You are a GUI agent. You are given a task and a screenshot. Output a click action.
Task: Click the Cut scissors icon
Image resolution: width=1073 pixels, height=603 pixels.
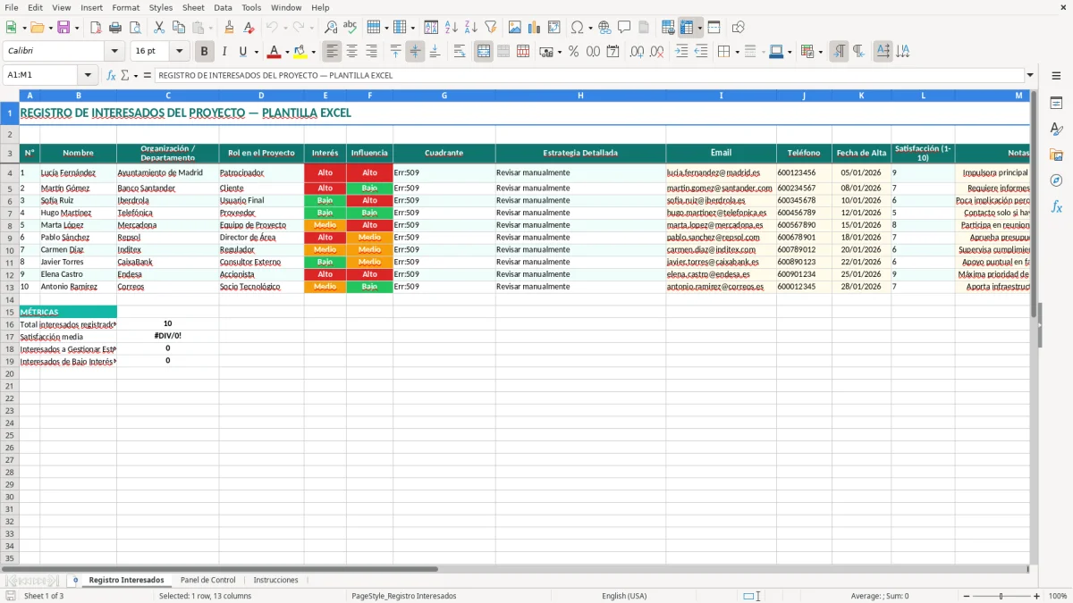click(159, 28)
